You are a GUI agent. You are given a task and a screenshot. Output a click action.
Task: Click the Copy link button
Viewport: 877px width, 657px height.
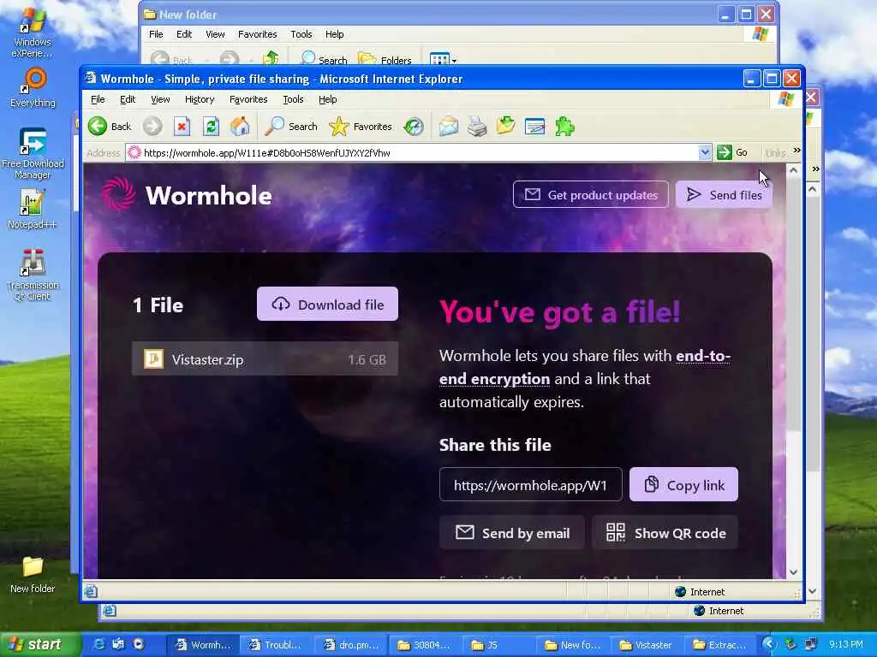tap(683, 485)
